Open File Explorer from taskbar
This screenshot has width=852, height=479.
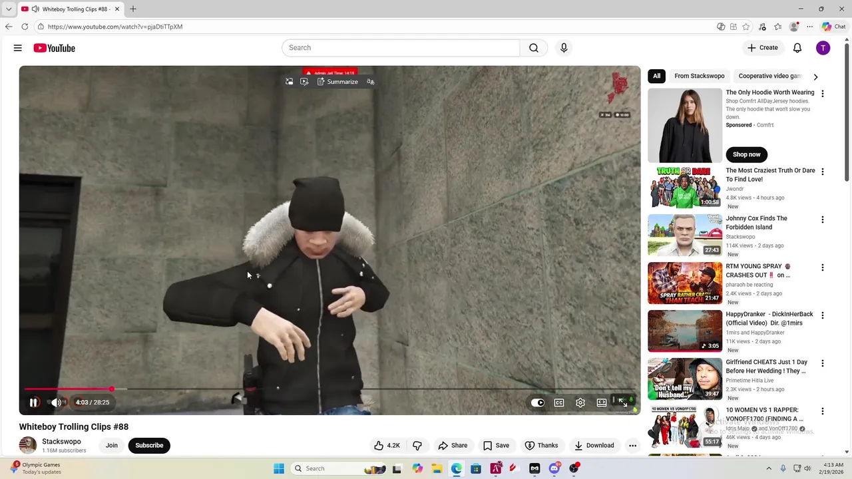pos(437,468)
